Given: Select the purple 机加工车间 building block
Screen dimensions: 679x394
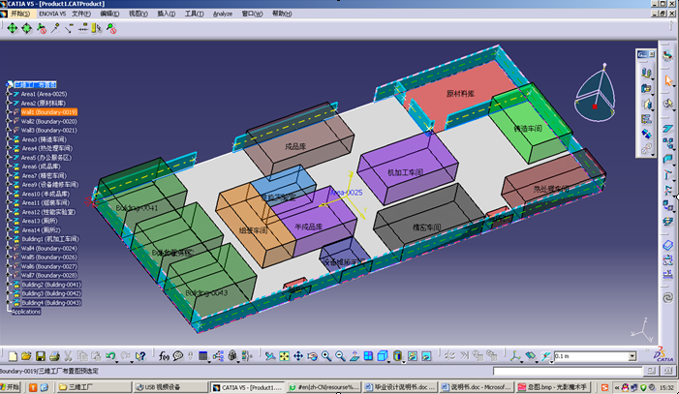Looking at the screenshot, I should 405,171.
